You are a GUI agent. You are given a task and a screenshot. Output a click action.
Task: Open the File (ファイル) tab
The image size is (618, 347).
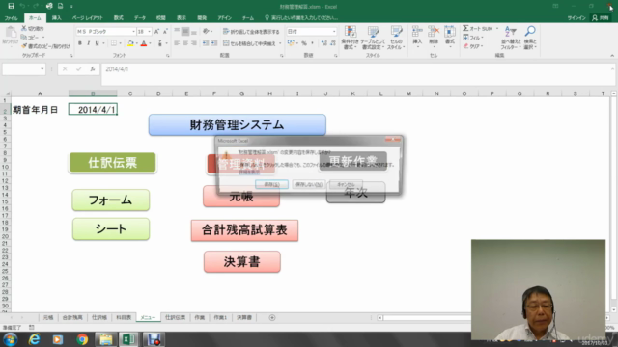tap(11, 18)
